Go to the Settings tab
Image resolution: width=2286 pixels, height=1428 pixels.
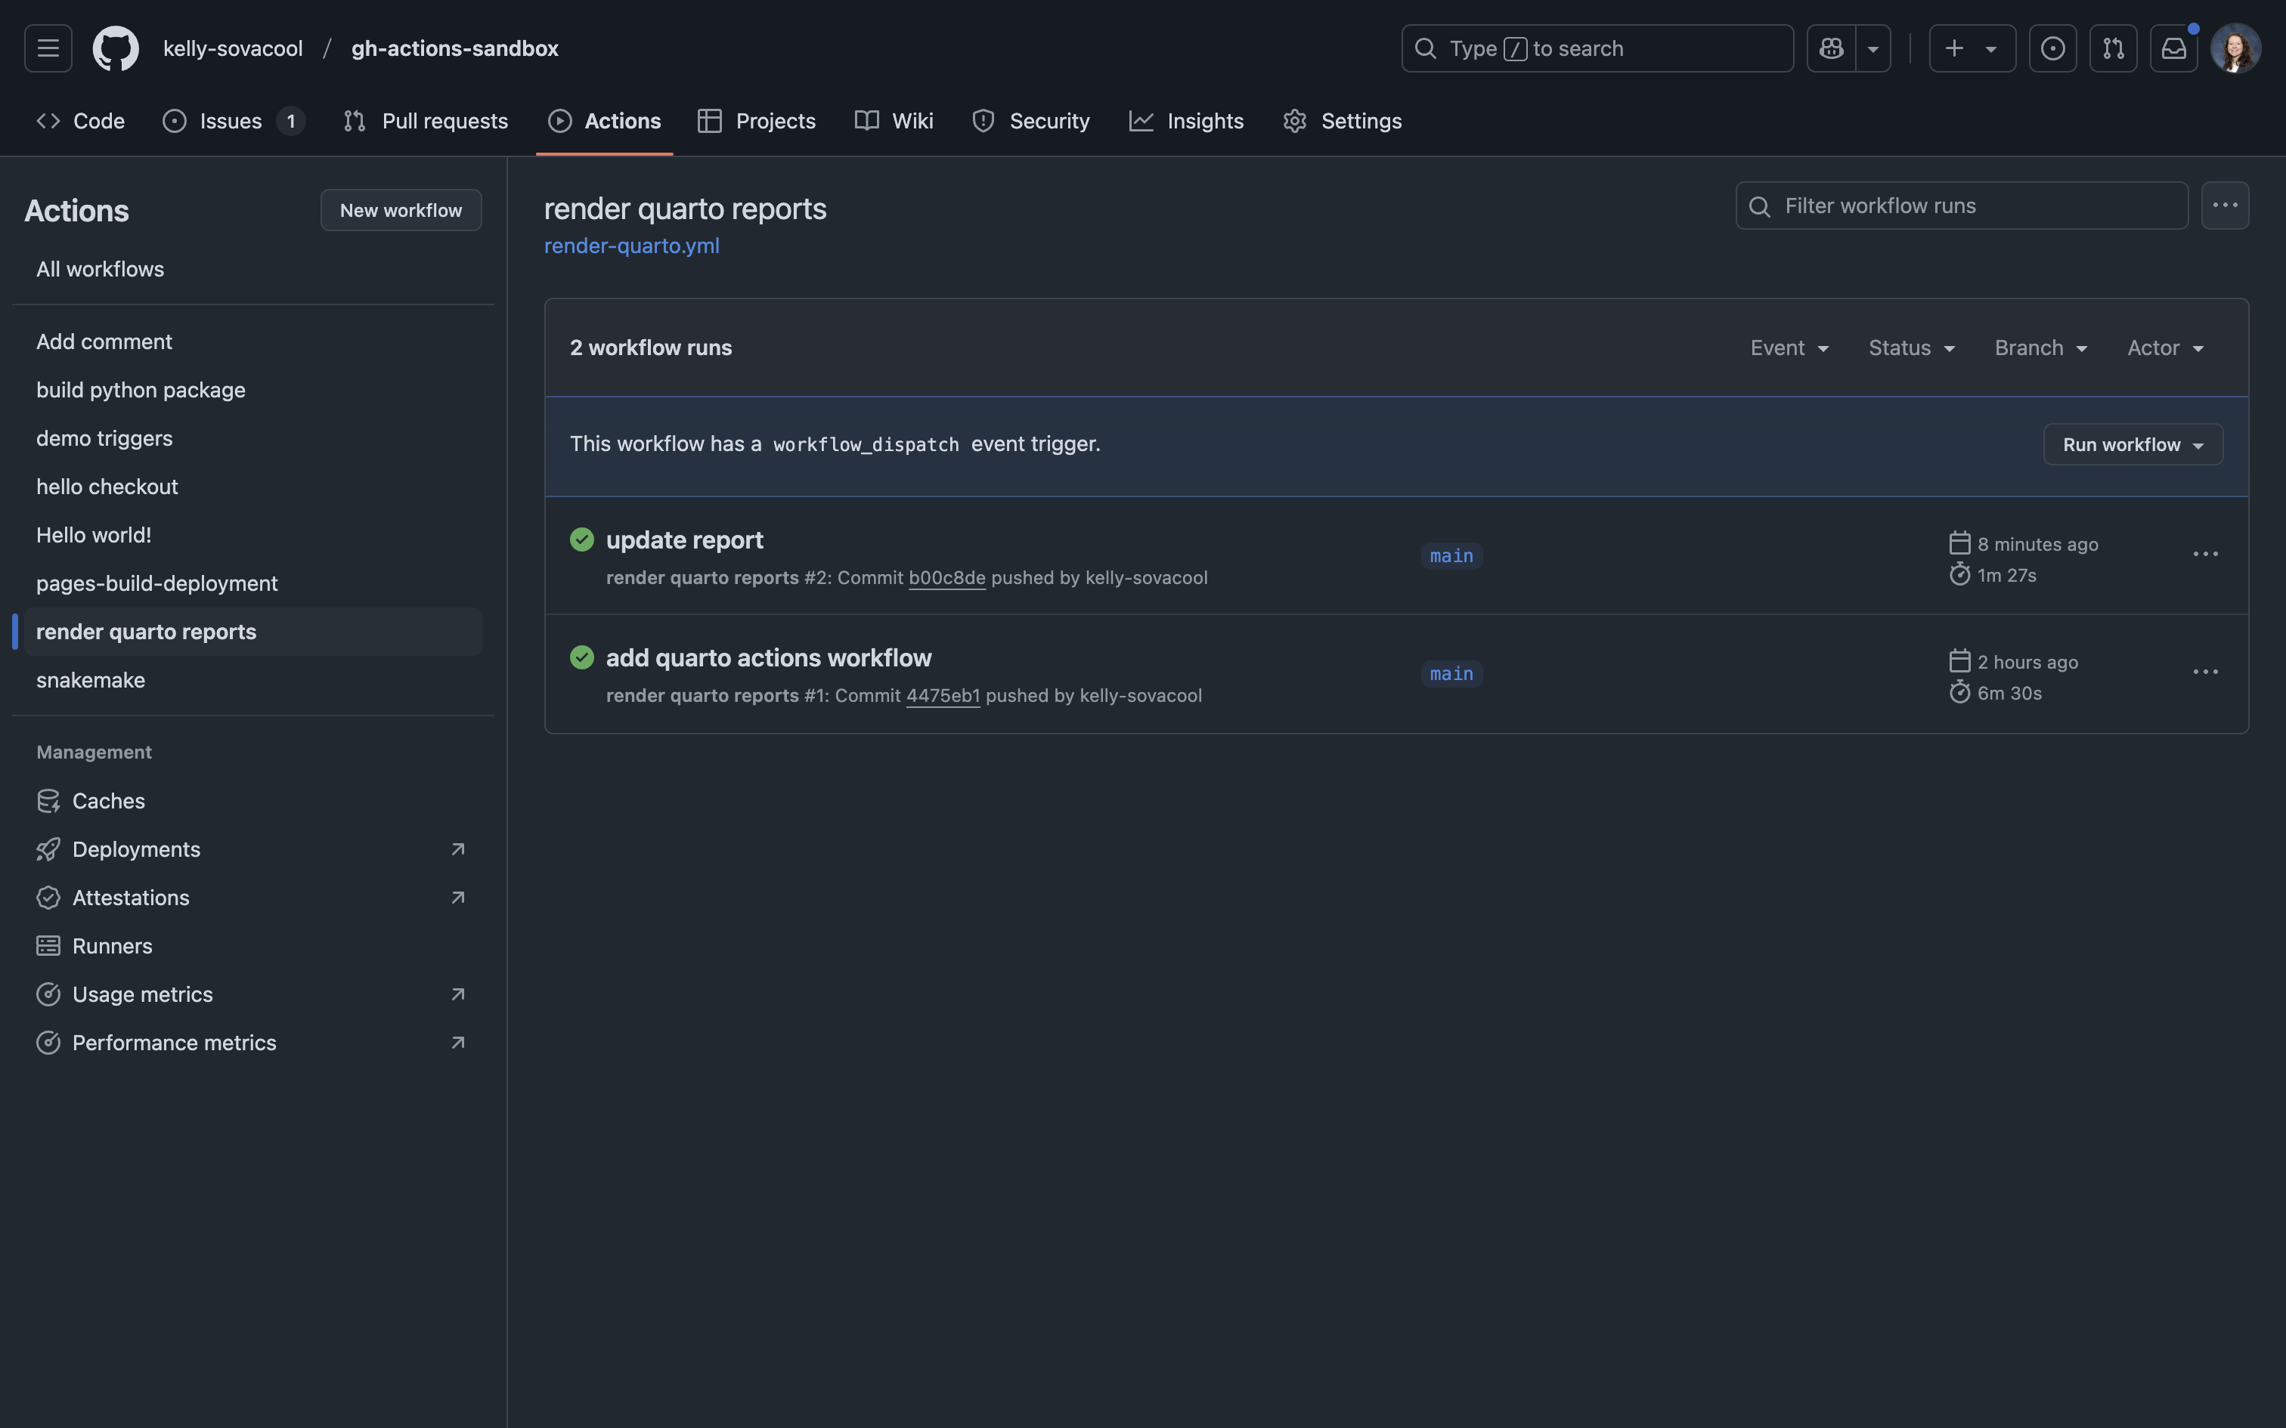tap(1343, 121)
